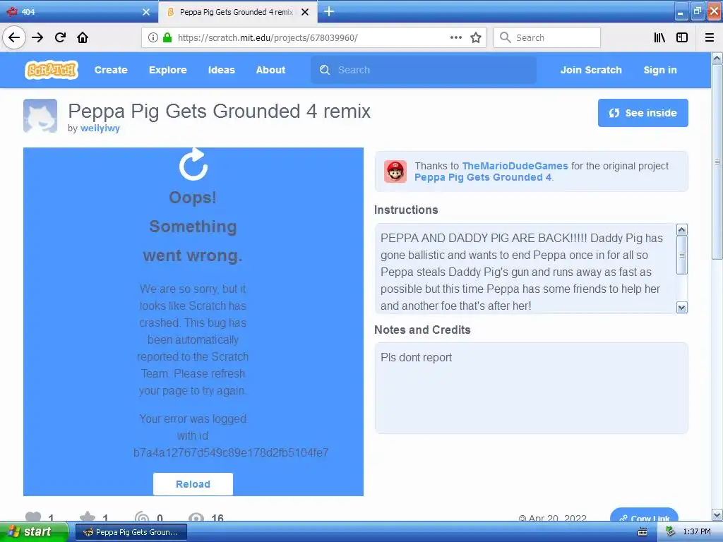Click the page scrollbar up arrow
Screen dimensions: 723x542
[x=717, y=59]
